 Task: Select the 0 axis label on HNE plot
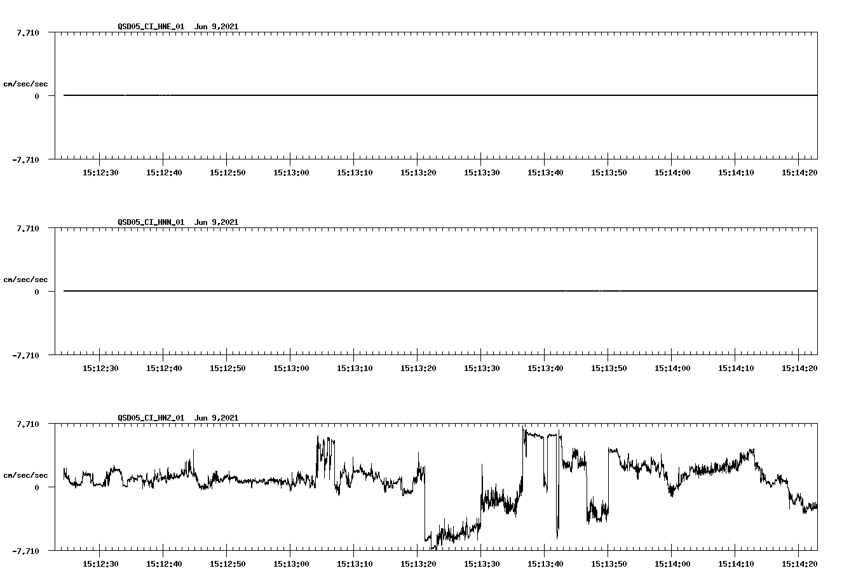click(37, 96)
